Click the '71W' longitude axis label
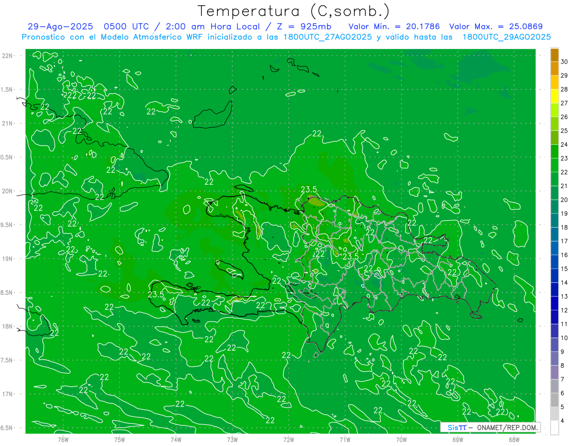The width and height of the screenshot is (577, 446). (345, 440)
